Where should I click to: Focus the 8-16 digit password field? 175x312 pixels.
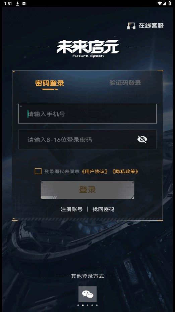[x=87, y=139]
